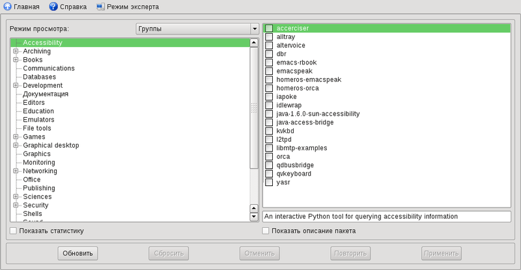Expand the Networking group

click(16, 171)
